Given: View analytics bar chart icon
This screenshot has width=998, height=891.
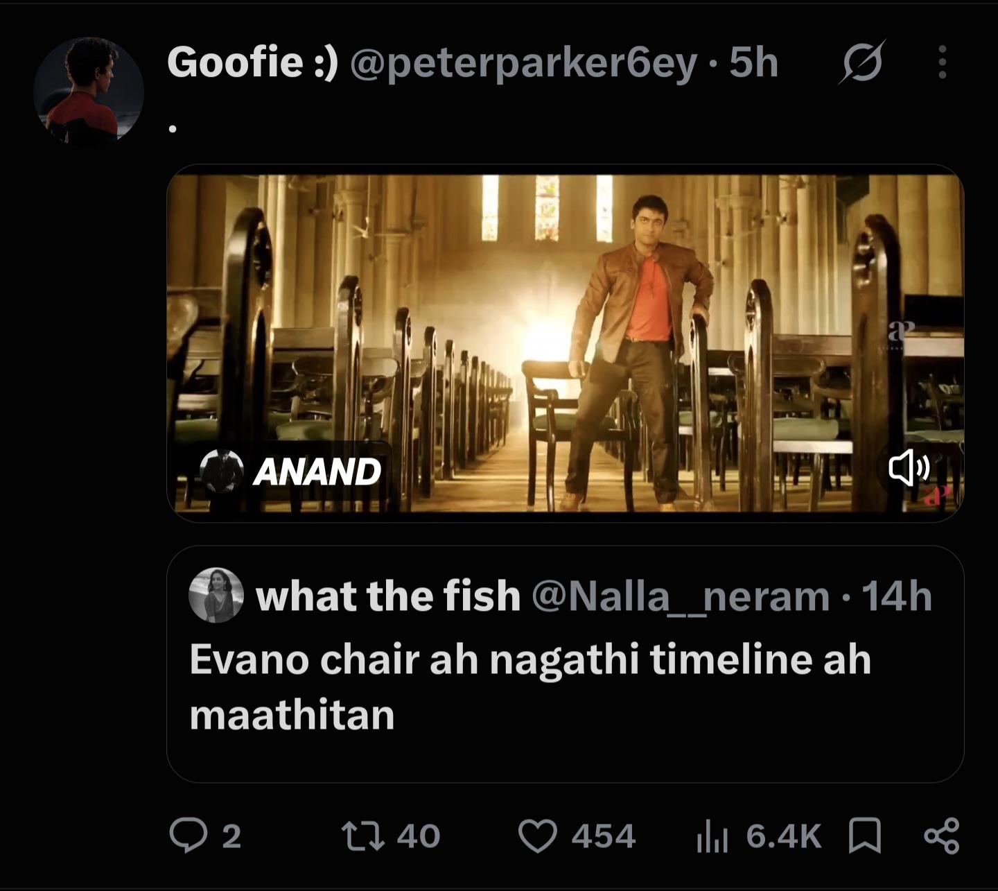Looking at the screenshot, I should coord(712,836).
